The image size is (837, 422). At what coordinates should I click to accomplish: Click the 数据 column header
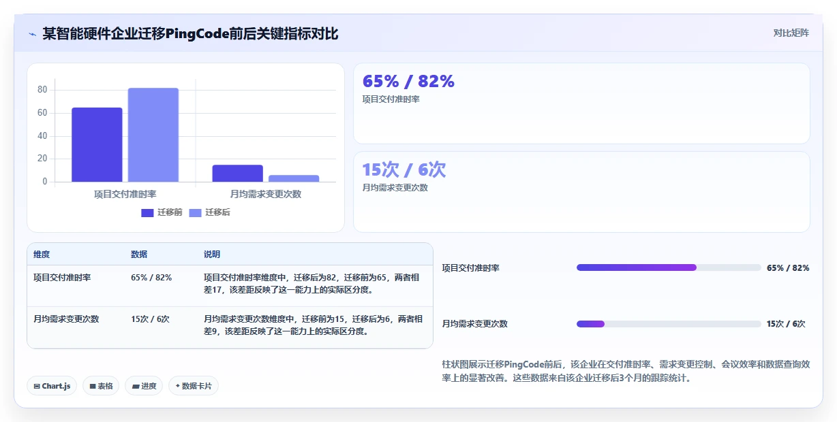tap(139, 255)
